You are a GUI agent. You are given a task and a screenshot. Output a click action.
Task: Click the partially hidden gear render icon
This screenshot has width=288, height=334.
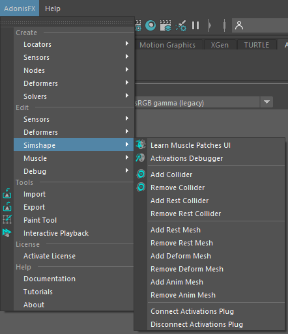point(138,25)
